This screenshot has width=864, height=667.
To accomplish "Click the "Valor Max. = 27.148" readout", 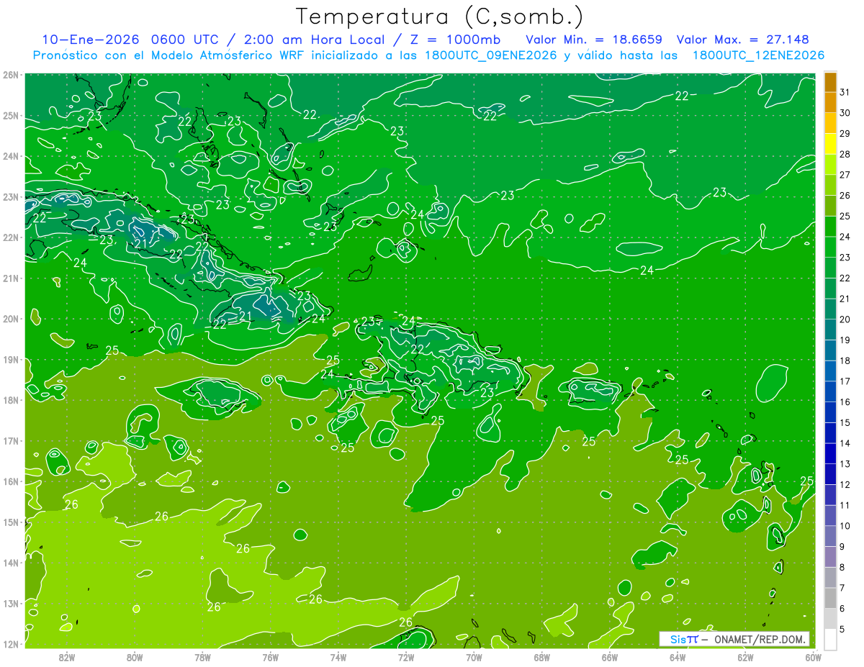I will [x=742, y=40].
